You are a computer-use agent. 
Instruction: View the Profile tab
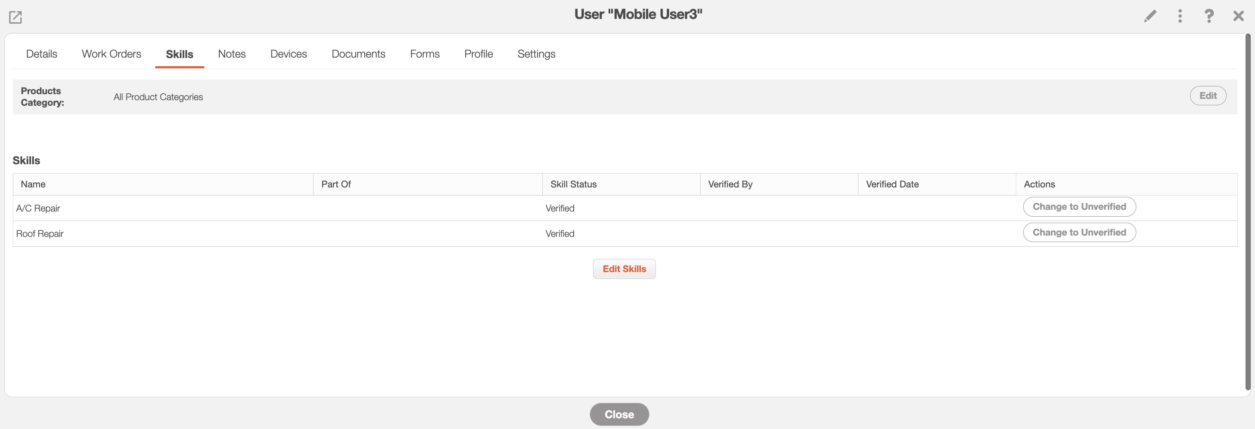478,54
